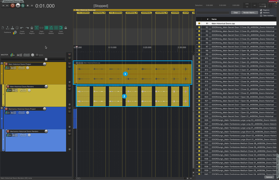
Task: Click the Clear button
Action: 236,13
